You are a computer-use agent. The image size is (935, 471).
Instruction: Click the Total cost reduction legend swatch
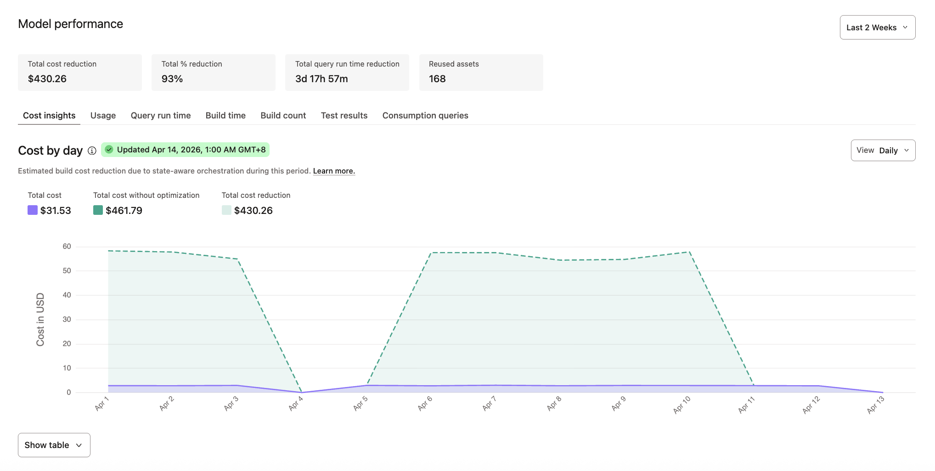click(226, 210)
